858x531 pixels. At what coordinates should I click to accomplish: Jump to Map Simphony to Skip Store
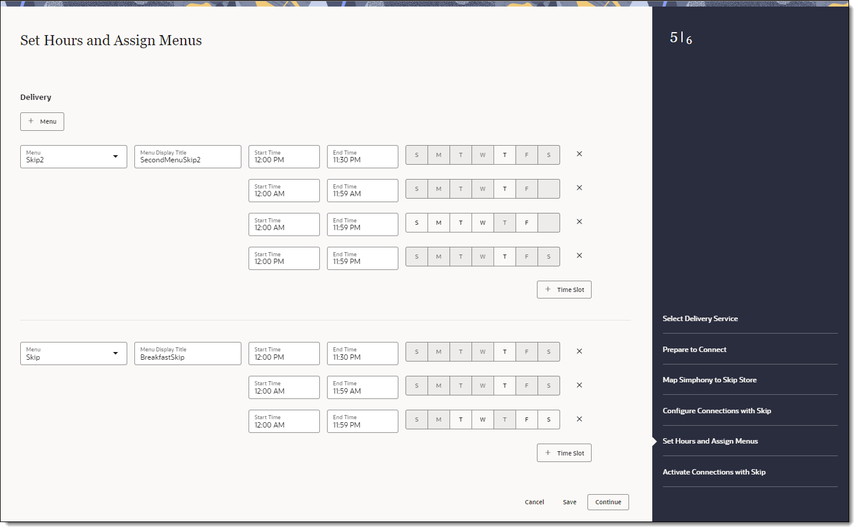click(x=710, y=380)
